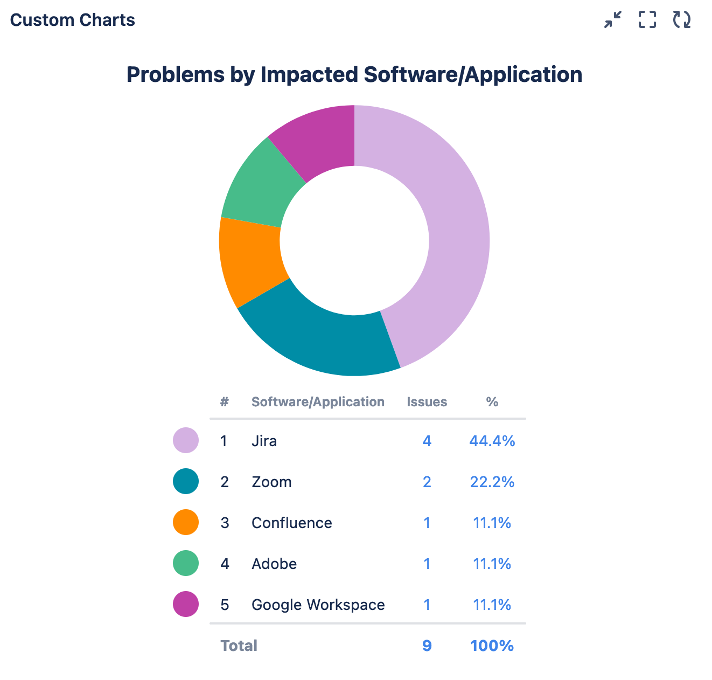
Task: Click the Google Workspace magenta legend circle
Action: (x=186, y=604)
